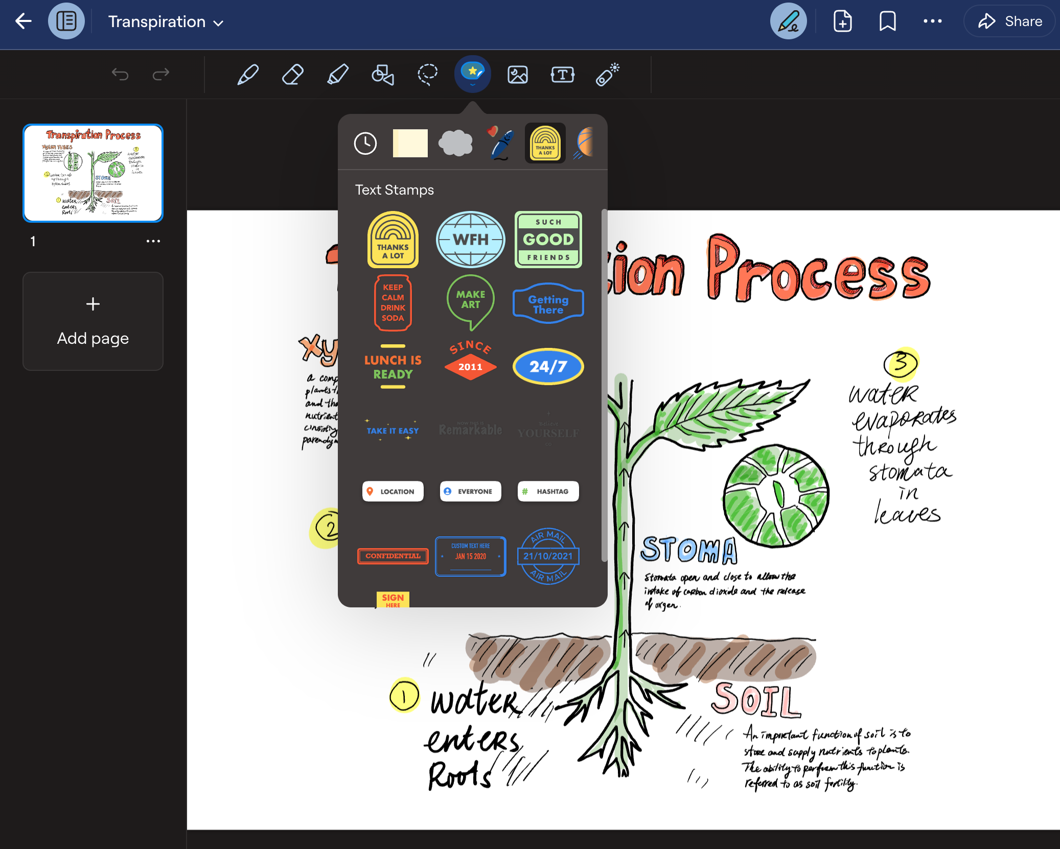Select the Eraser tool
1060x849 pixels.
coord(292,74)
